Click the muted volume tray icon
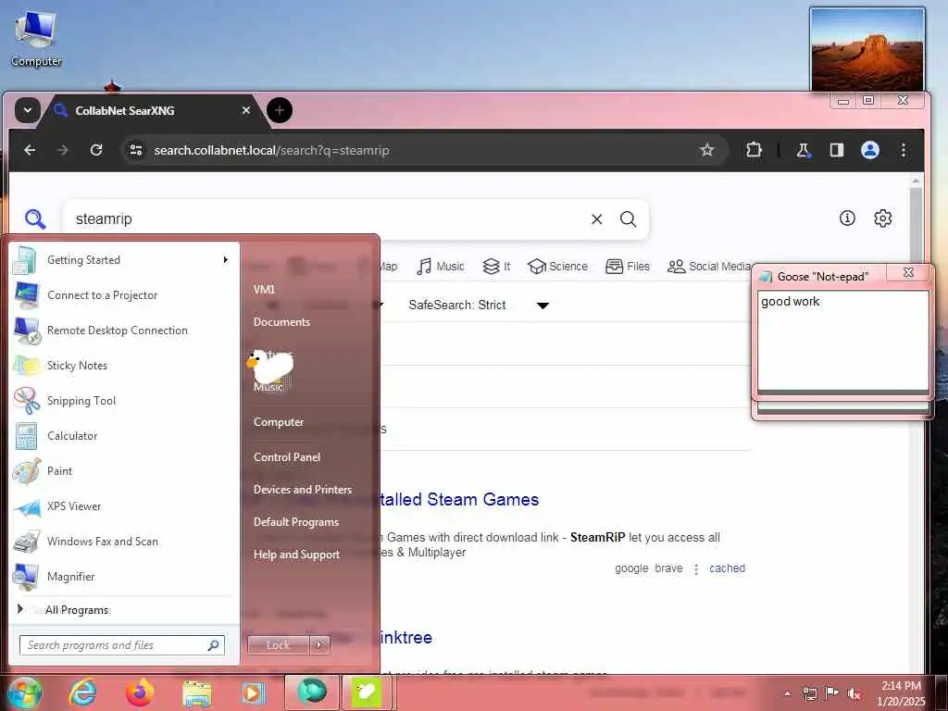Viewport: 948px width, 711px height. [x=854, y=694]
